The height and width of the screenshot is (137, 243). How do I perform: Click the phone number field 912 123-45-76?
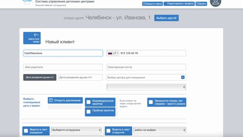153,53
